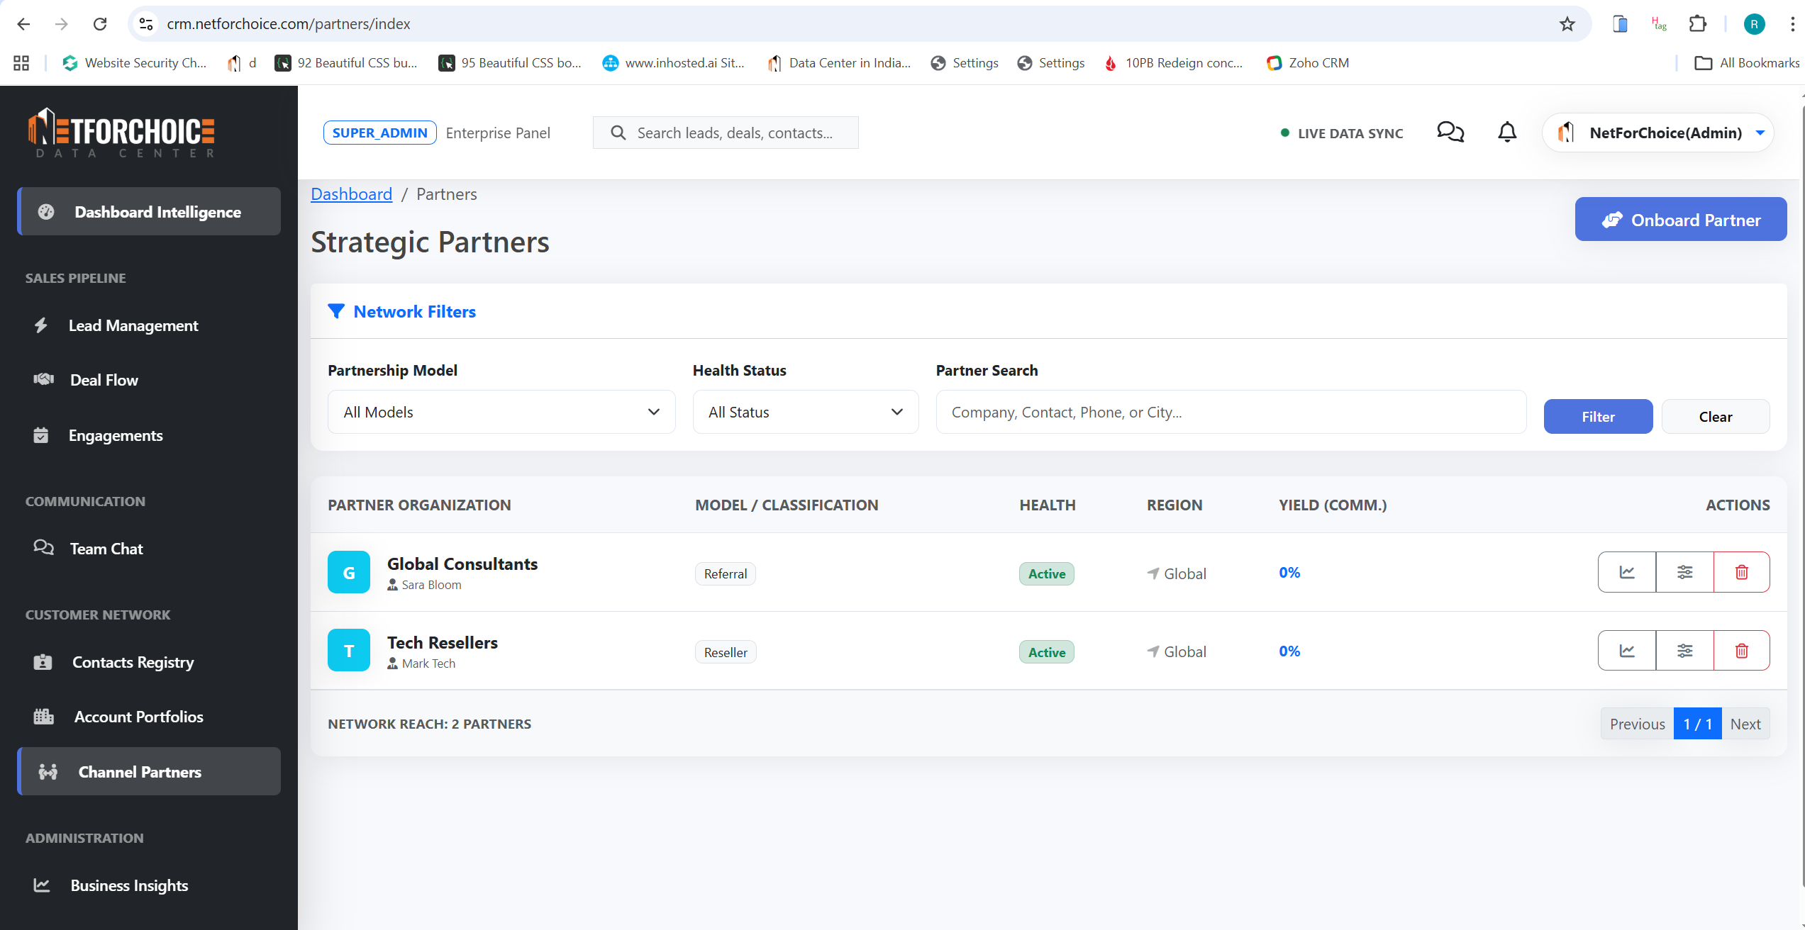Go to Lead Management in sidebar
The height and width of the screenshot is (930, 1805).
133,325
